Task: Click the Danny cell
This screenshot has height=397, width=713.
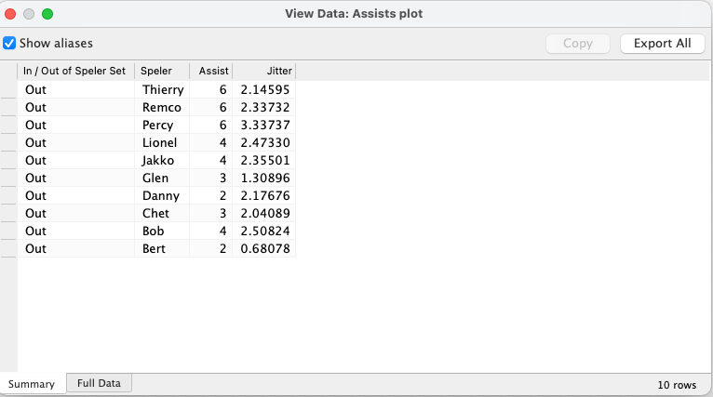Action: click(x=159, y=196)
